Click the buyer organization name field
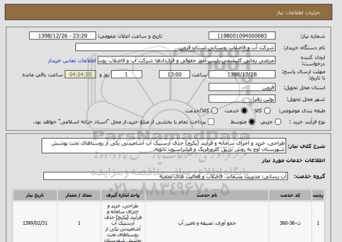342x242 pixels. [175, 47]
